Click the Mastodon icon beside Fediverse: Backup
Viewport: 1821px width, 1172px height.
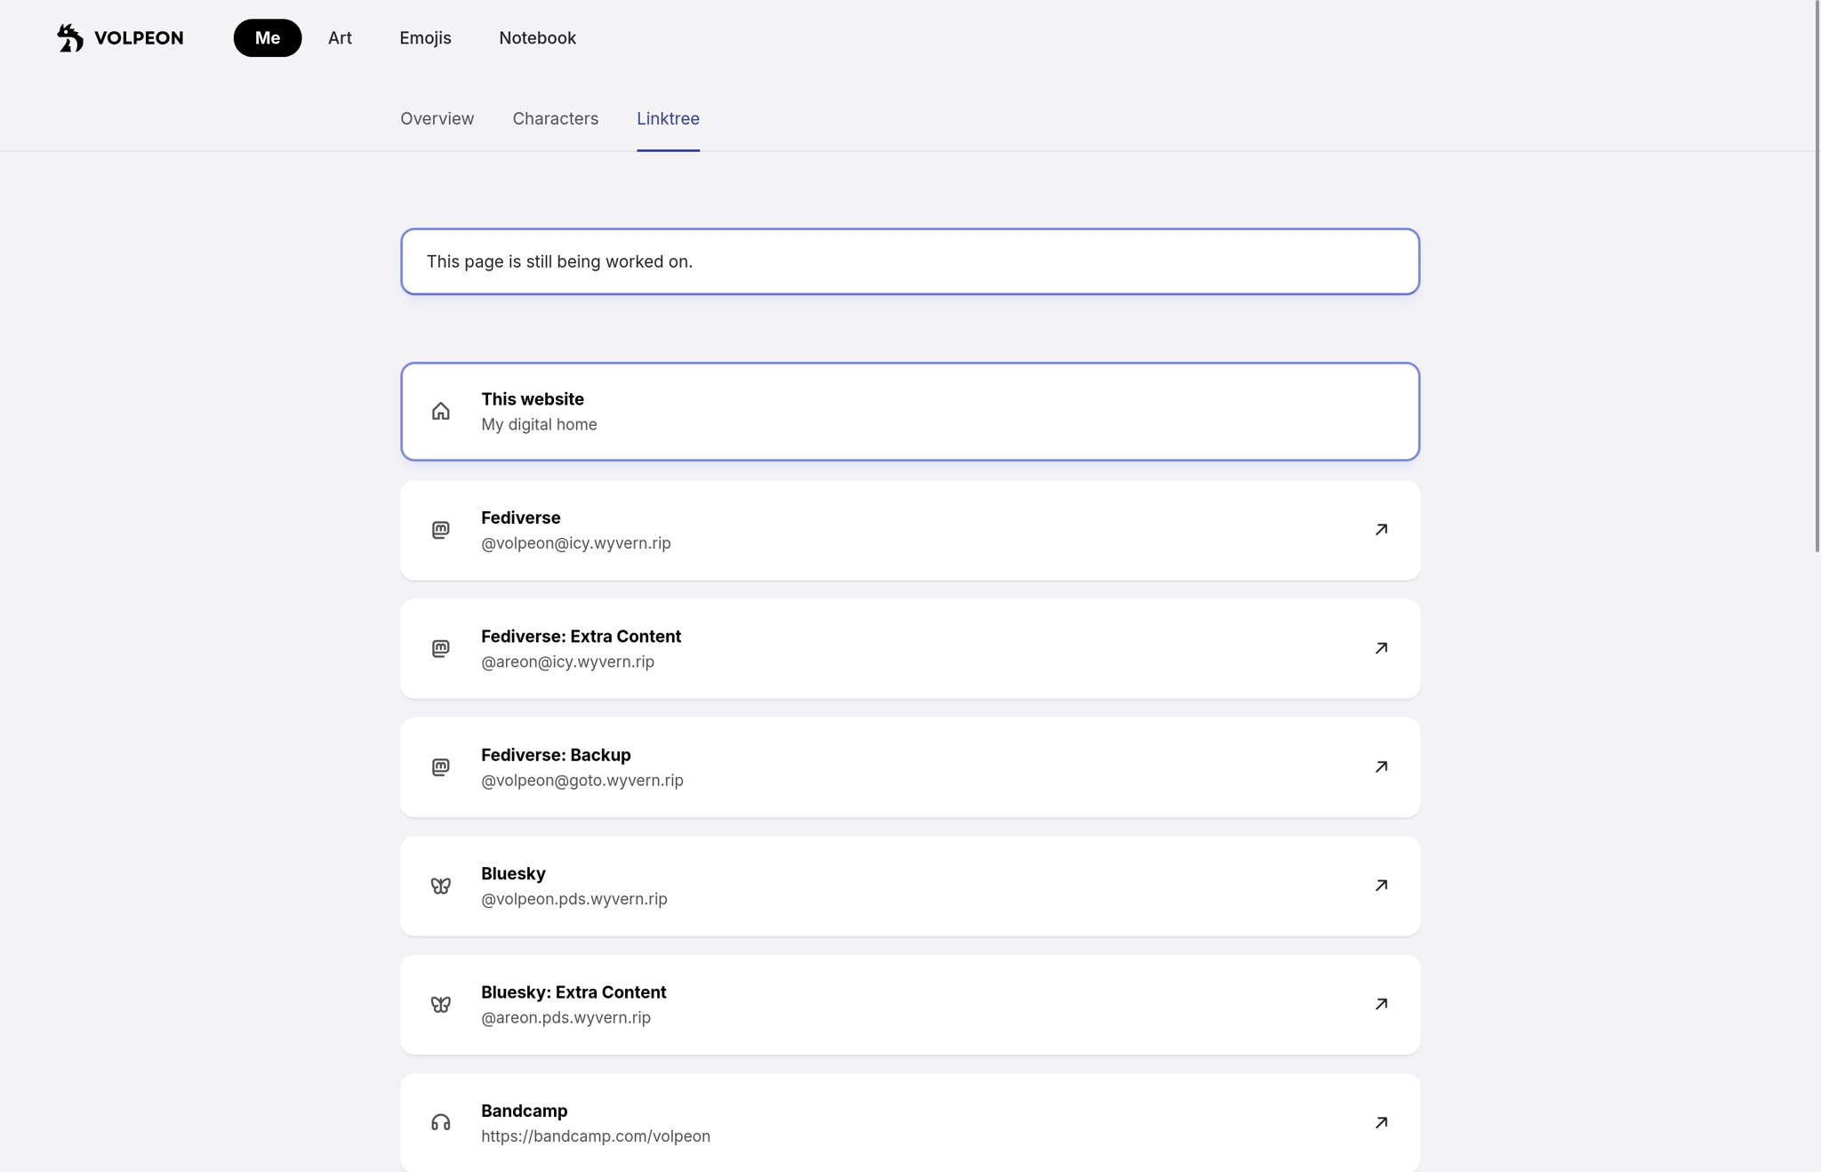(440, 767)
